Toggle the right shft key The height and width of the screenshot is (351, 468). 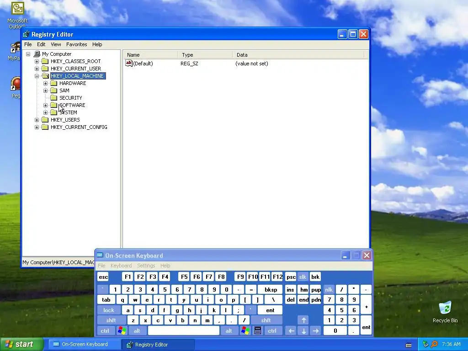click(x=266, y=320)
